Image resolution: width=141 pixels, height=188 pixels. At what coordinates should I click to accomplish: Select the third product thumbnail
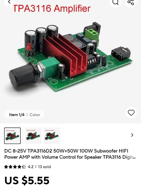[x=52, y=136]
